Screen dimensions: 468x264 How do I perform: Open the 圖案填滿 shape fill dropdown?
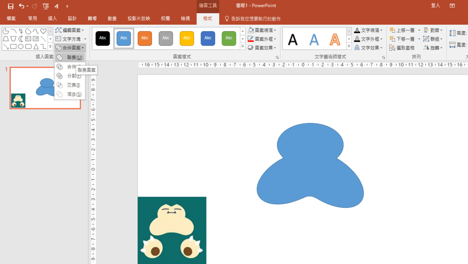(262, 30)
